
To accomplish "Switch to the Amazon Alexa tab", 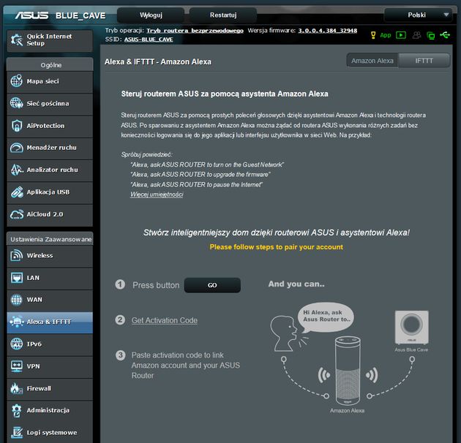I will click(372, 61).
